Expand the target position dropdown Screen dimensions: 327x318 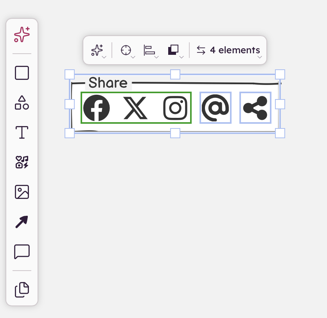128,50
